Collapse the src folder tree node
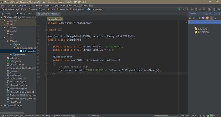The height and width of the screenshot is (117, 221). click(5, 38)
